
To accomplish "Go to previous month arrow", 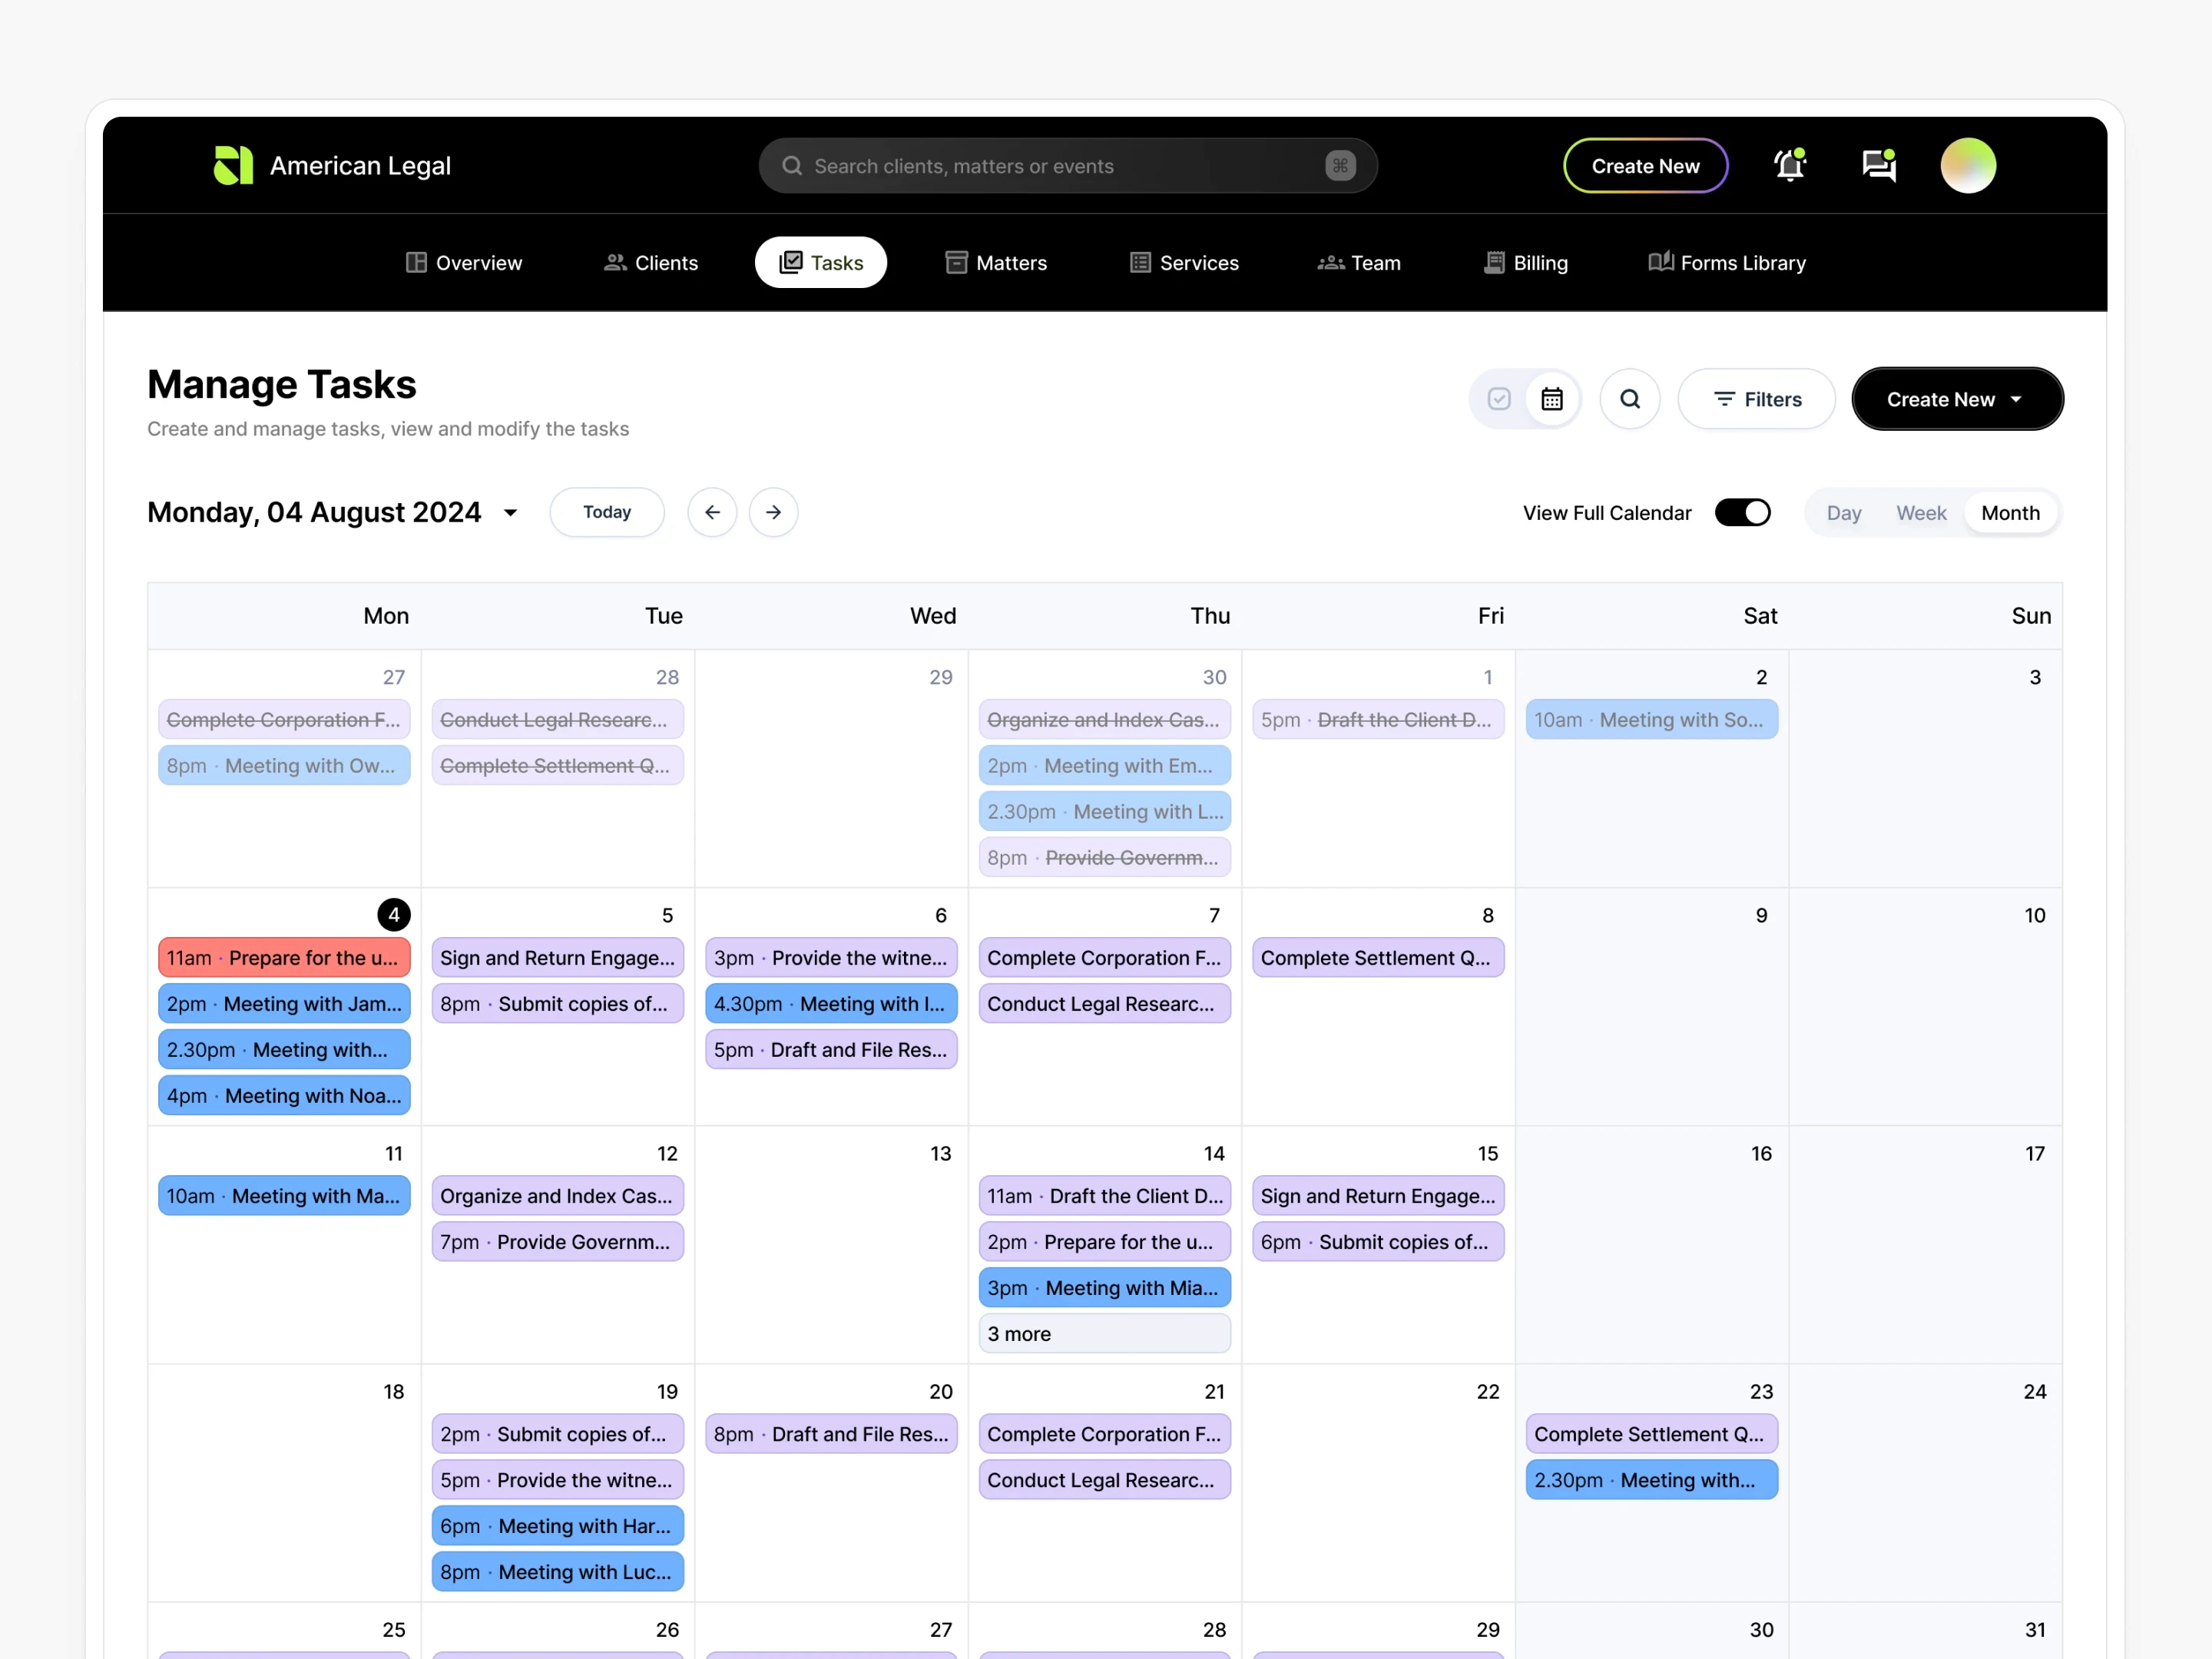I will point(712,512).
